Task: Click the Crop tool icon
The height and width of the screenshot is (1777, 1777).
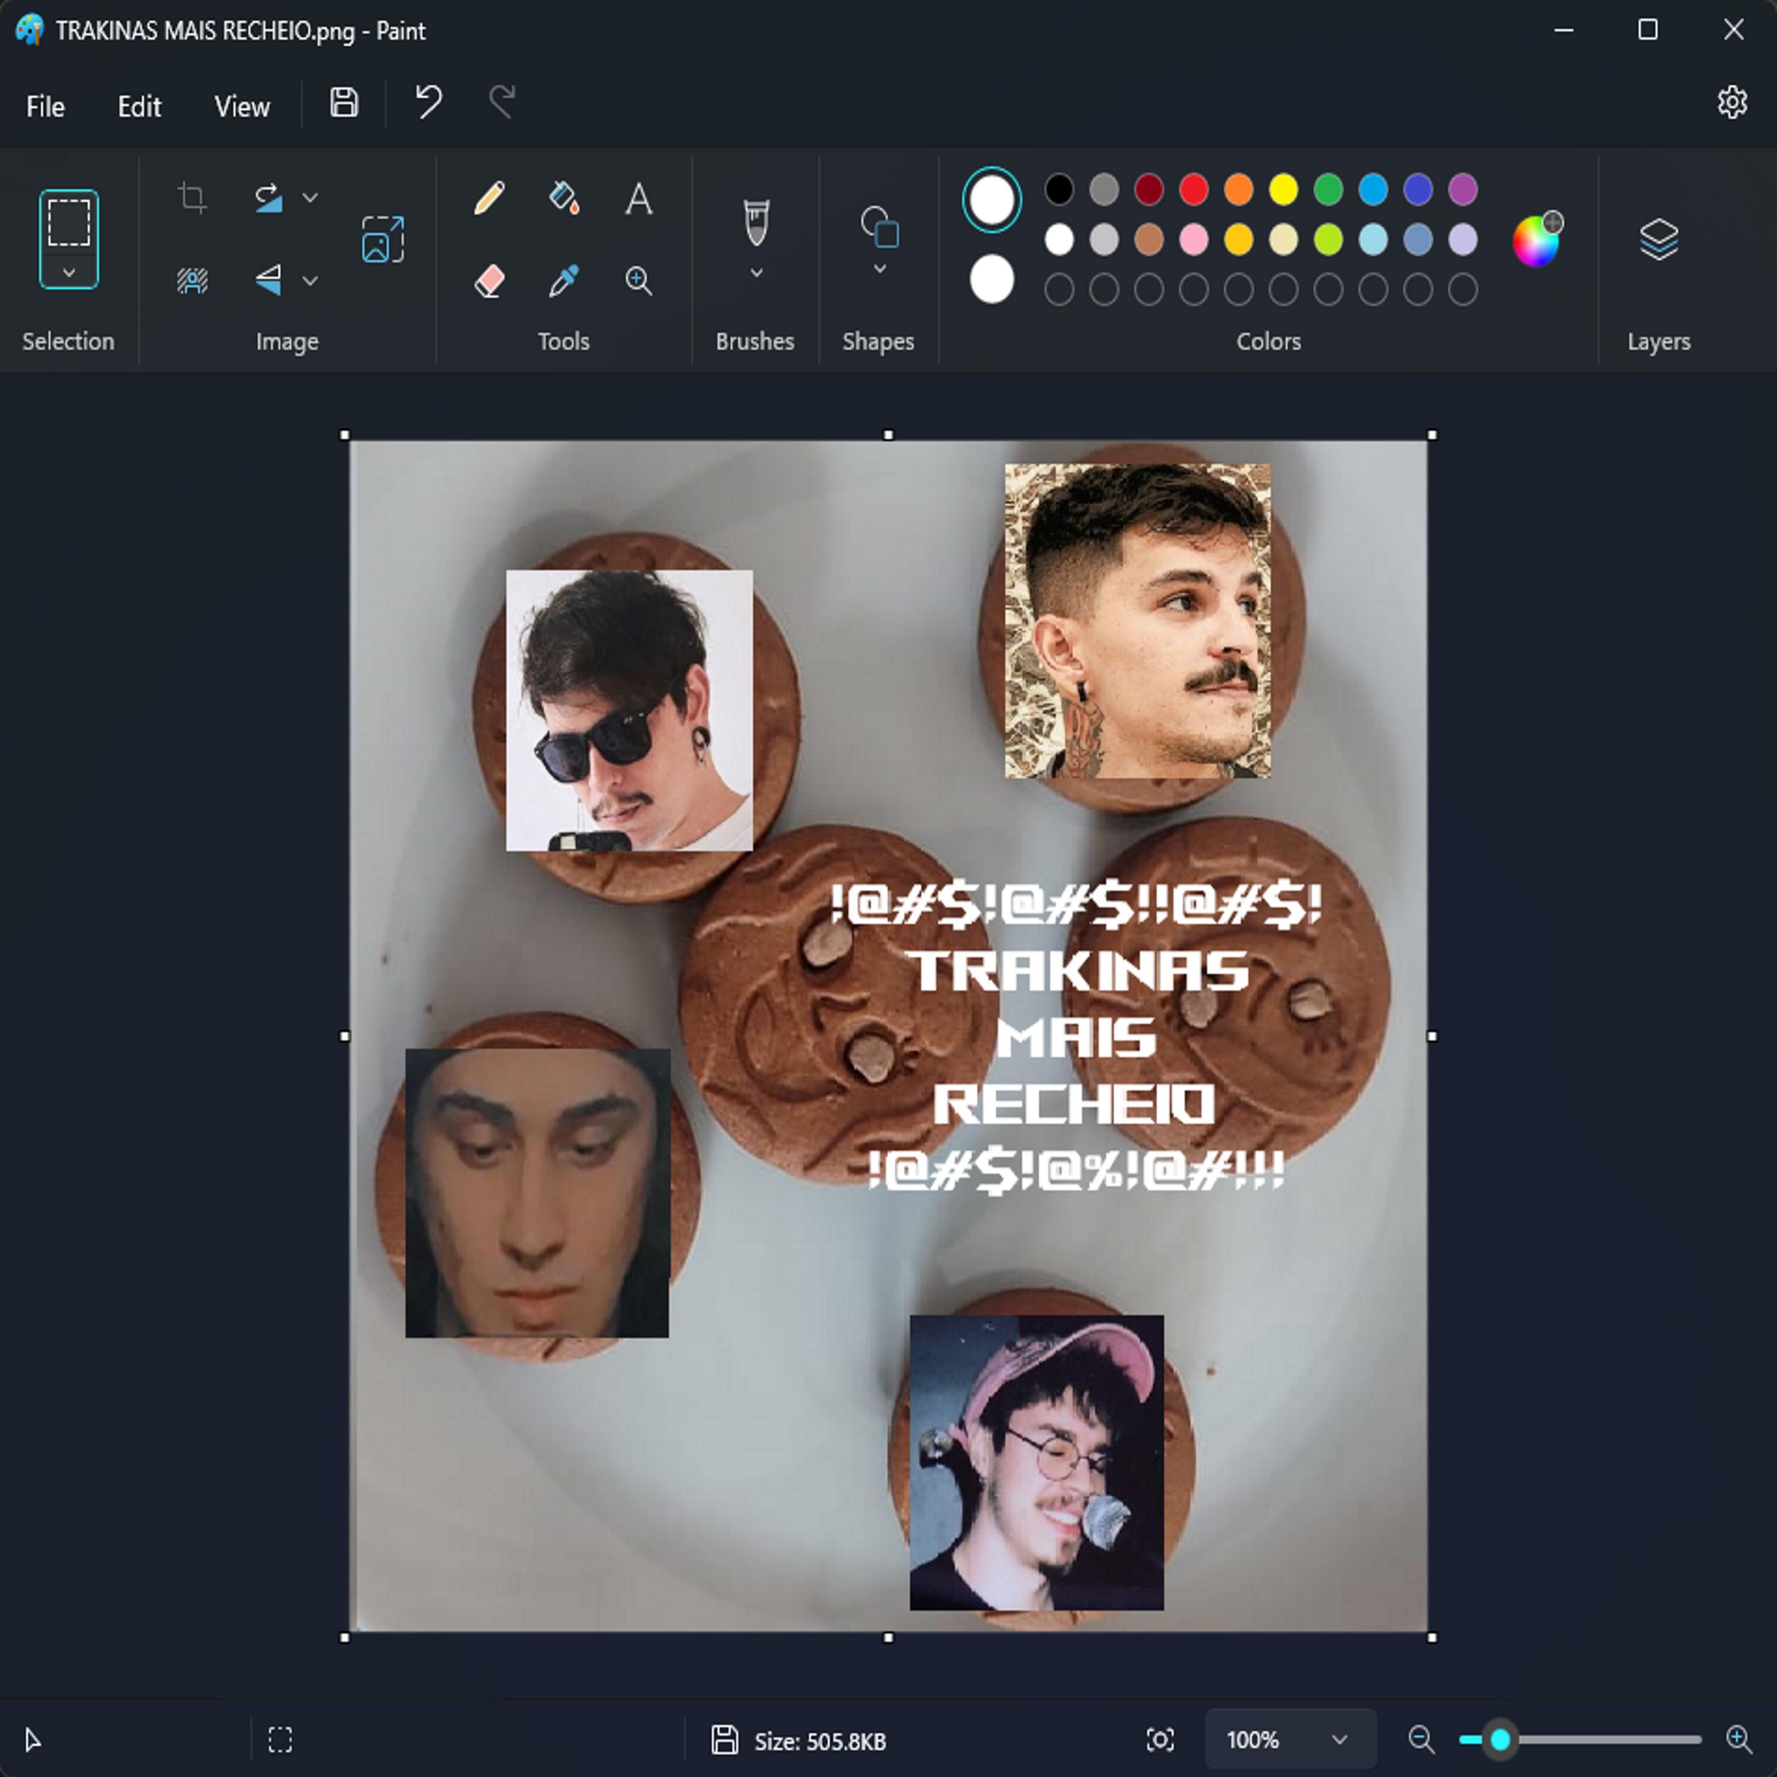Action: 193,198
